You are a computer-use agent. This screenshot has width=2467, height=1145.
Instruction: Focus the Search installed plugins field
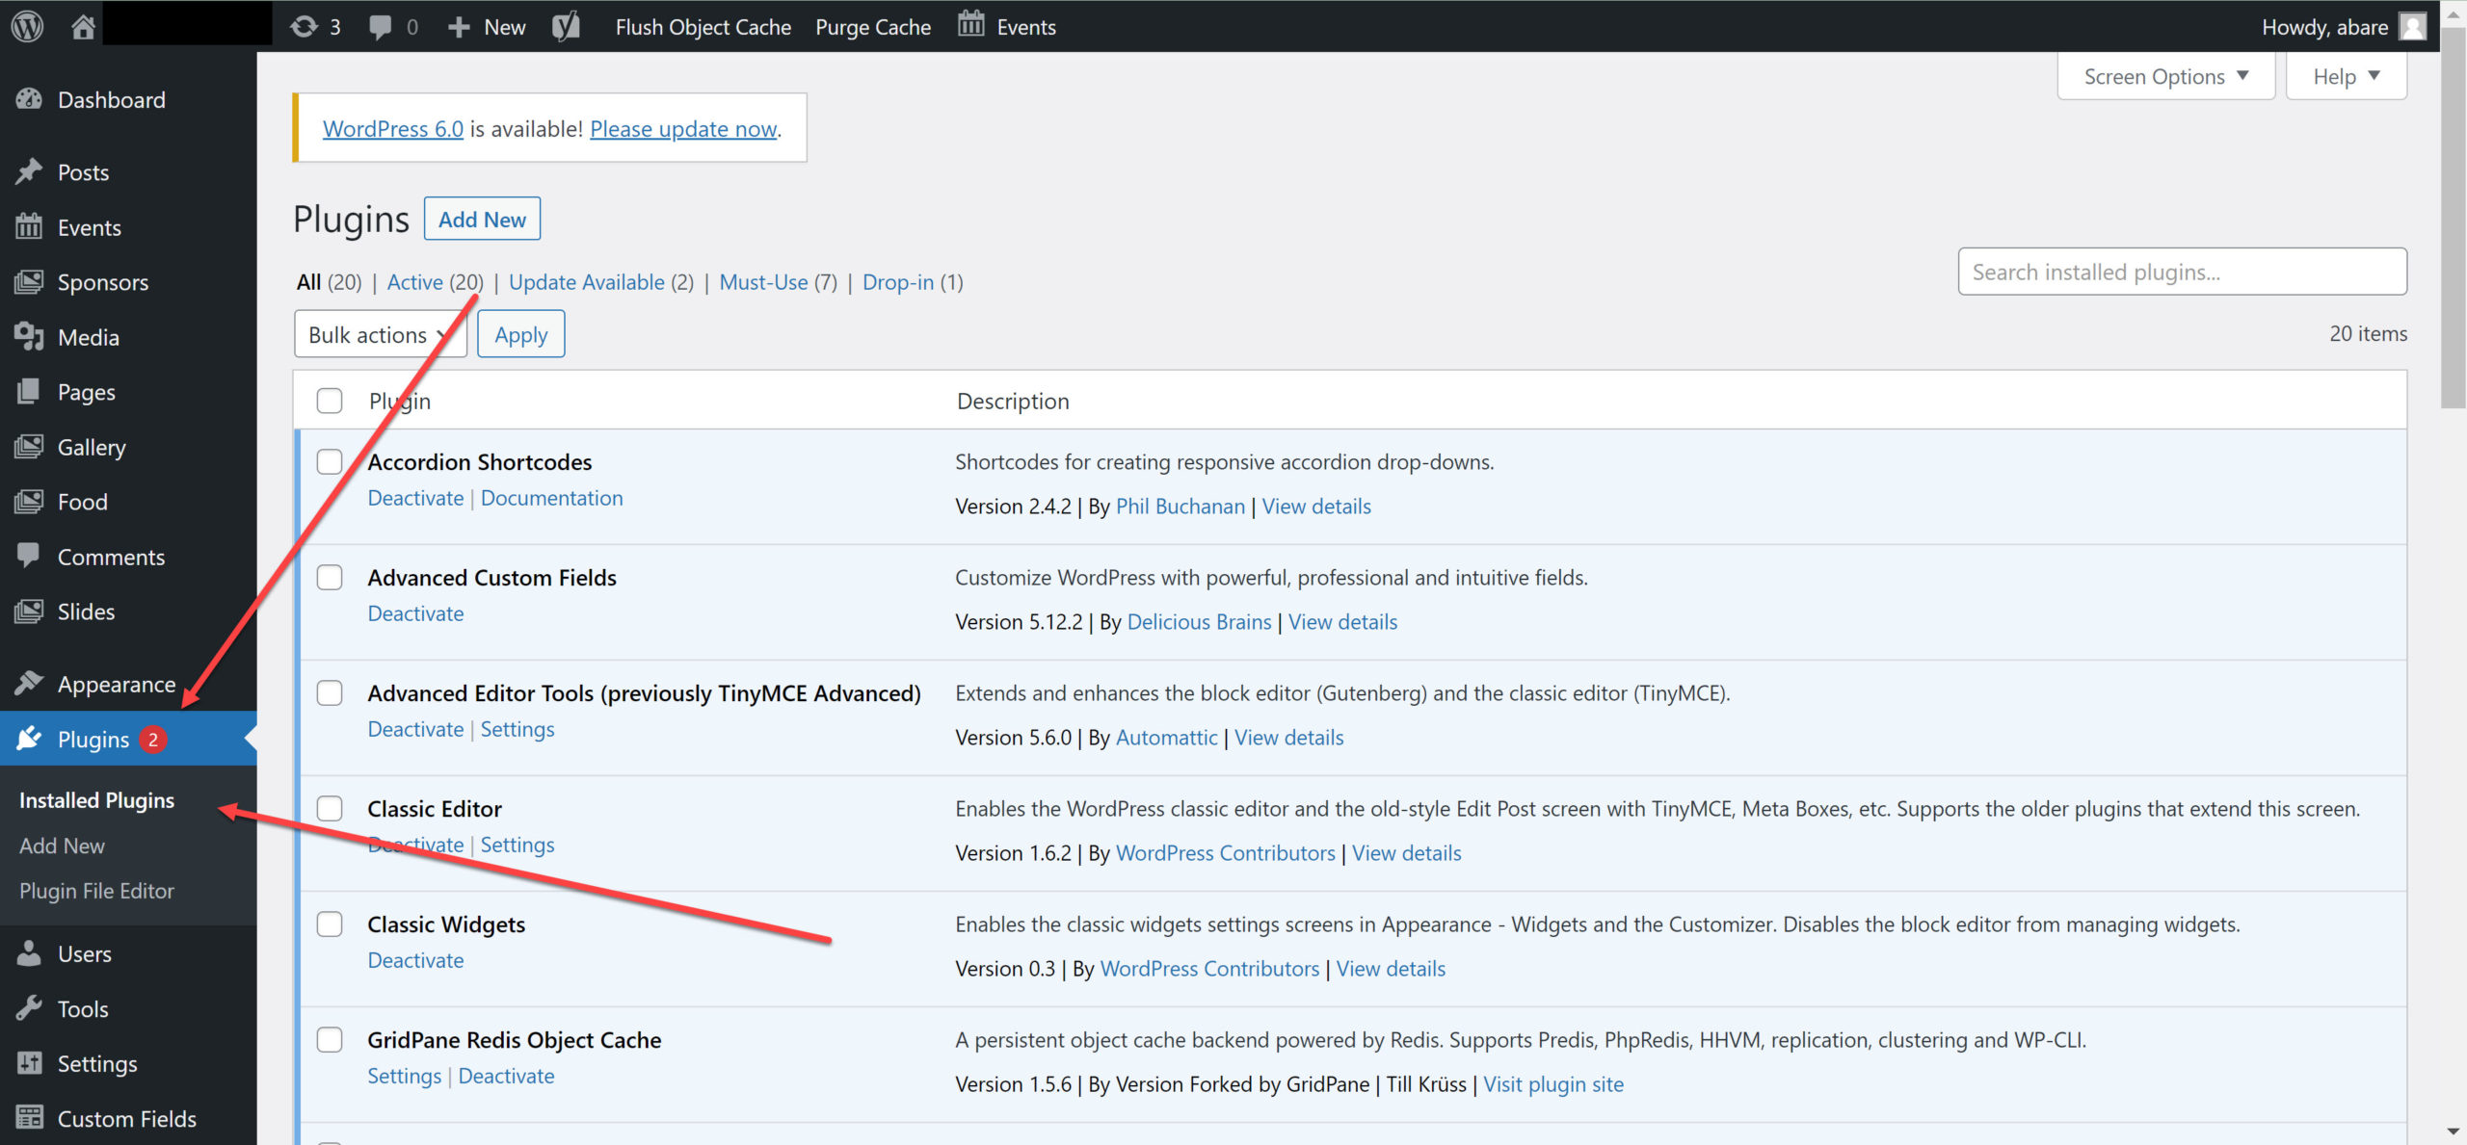pyautogui.click(x=2181, y=273)
